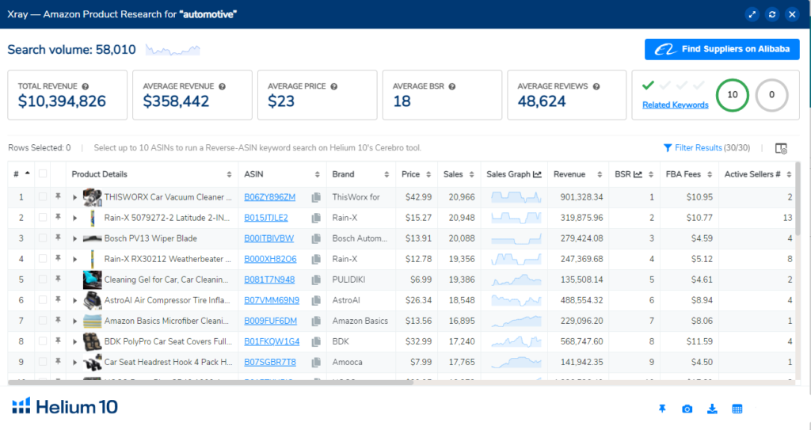The height and width of the screenshot is (430, 811).
Task: Open the column settings icon beside Filter Results
Action: (x=781, y=148)
